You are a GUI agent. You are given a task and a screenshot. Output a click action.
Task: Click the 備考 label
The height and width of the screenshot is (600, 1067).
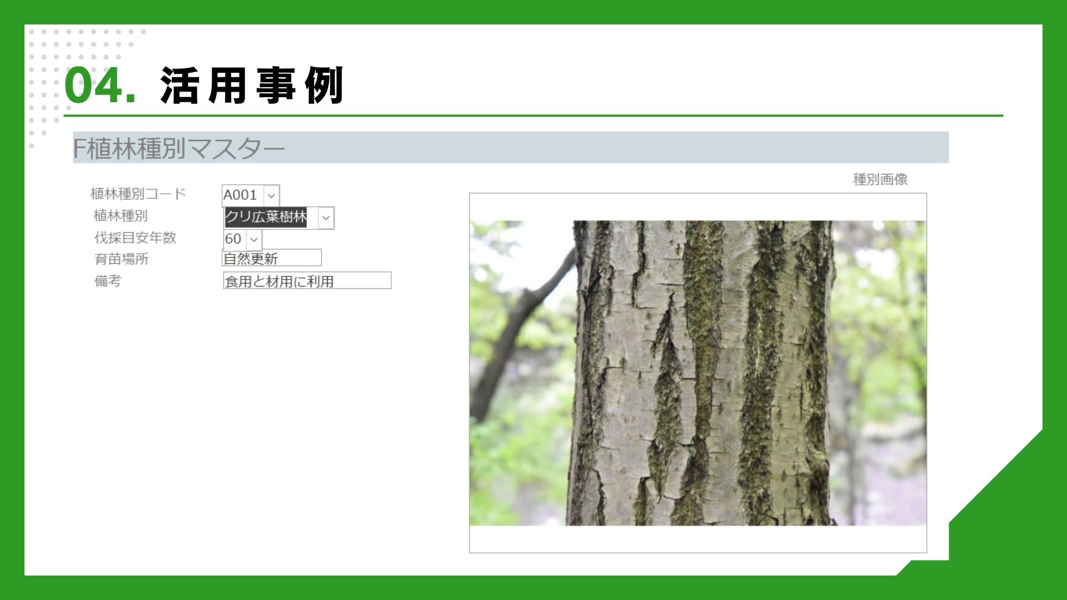pyautogui.click(x=108, y=281)
